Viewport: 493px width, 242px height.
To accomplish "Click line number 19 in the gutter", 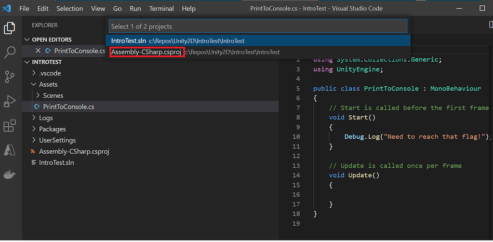I will tap(296, 223).
